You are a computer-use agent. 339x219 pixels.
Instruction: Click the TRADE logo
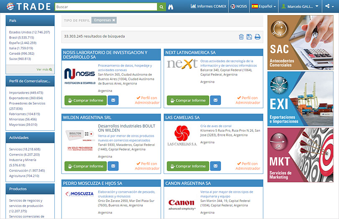coord(28,7)
